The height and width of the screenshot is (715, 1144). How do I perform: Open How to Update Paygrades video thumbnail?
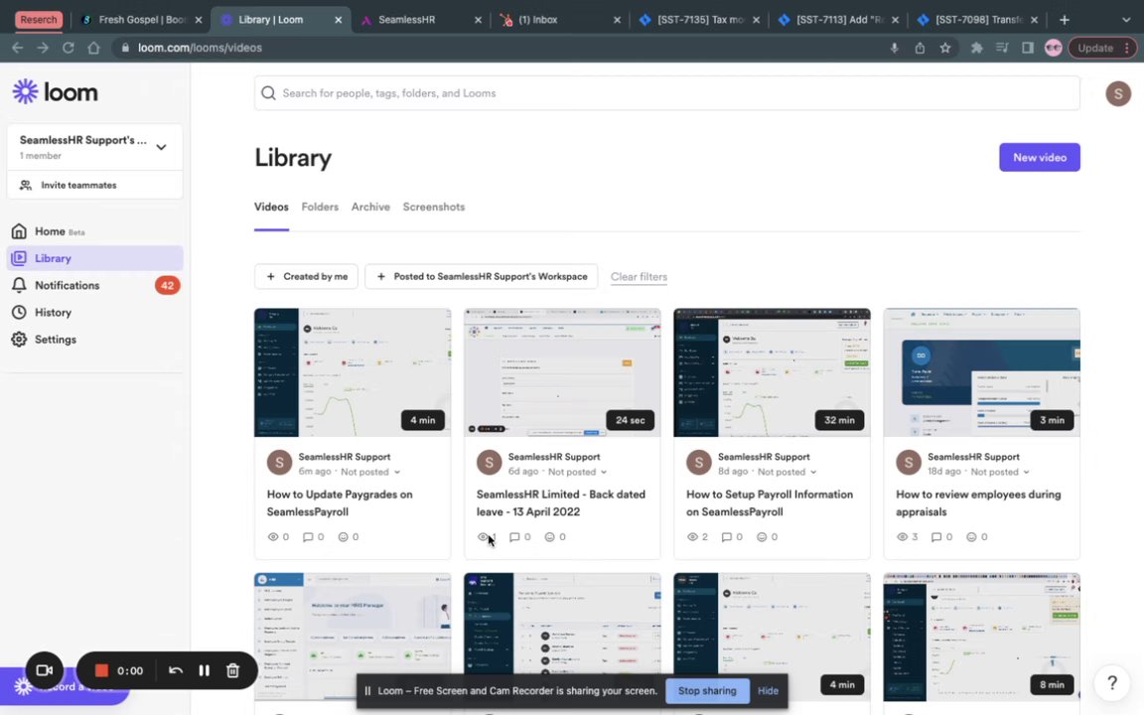353,372
